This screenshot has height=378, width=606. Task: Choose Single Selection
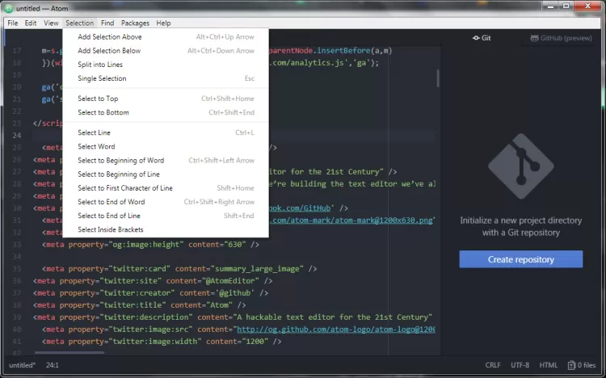pyautogui.click(x=166, y=78)
